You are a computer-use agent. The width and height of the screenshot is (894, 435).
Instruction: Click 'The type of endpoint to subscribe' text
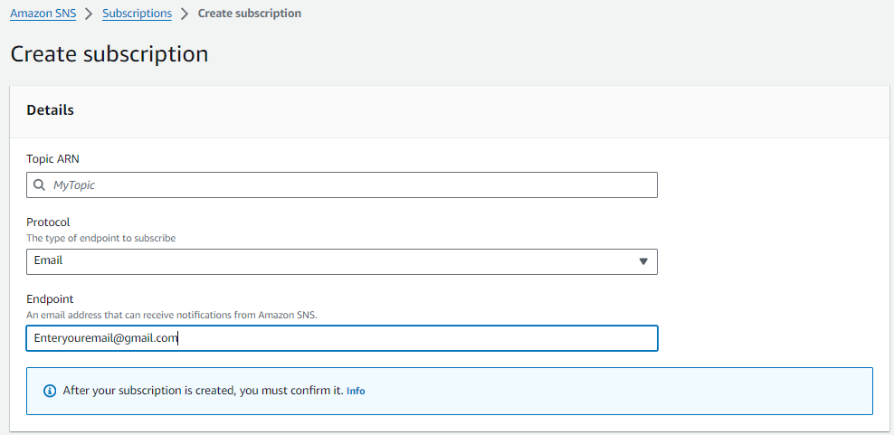pyautogui.click(x=101, y=239)
